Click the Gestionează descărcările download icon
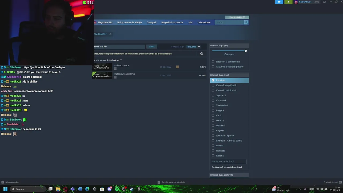This screenshot has width=343, height=193. (x=159, y=182)
